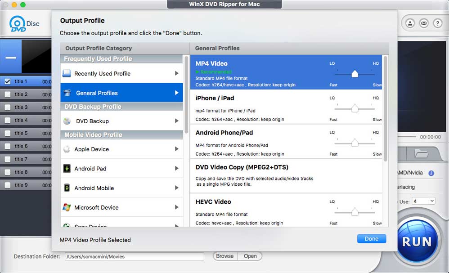Select the Apple Device category

tap(122, 149)
